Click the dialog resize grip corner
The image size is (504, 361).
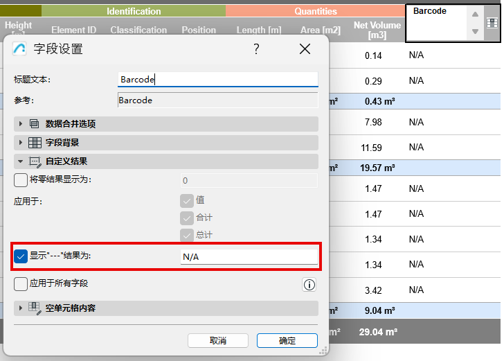(x=323, y=351)
